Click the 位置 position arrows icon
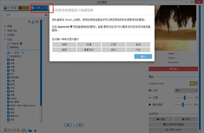This screenshot has width=204, height=133. [x=150, y=98]
